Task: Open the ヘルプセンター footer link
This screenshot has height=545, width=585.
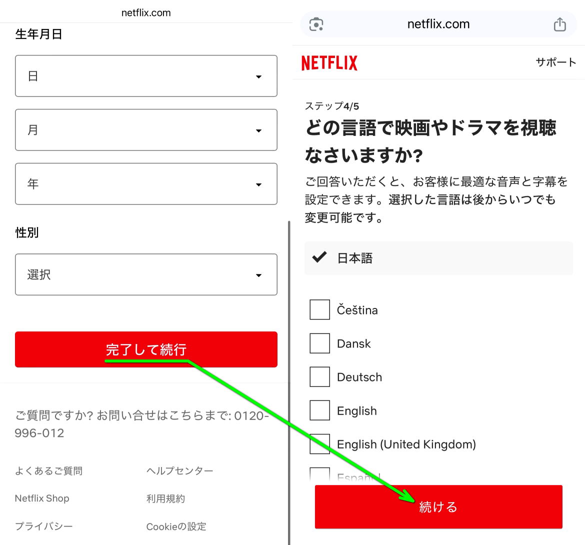Action: point(179,471)
